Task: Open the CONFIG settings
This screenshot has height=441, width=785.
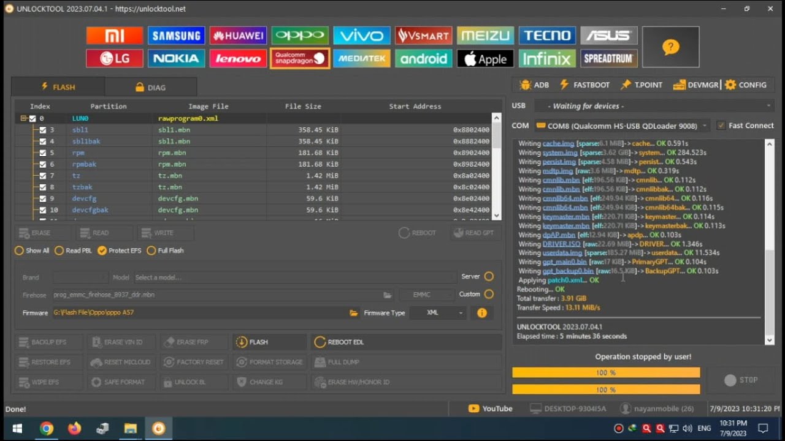Action: click(746, 85)
